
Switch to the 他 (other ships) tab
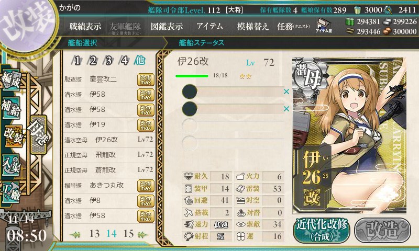coord(140,61)
